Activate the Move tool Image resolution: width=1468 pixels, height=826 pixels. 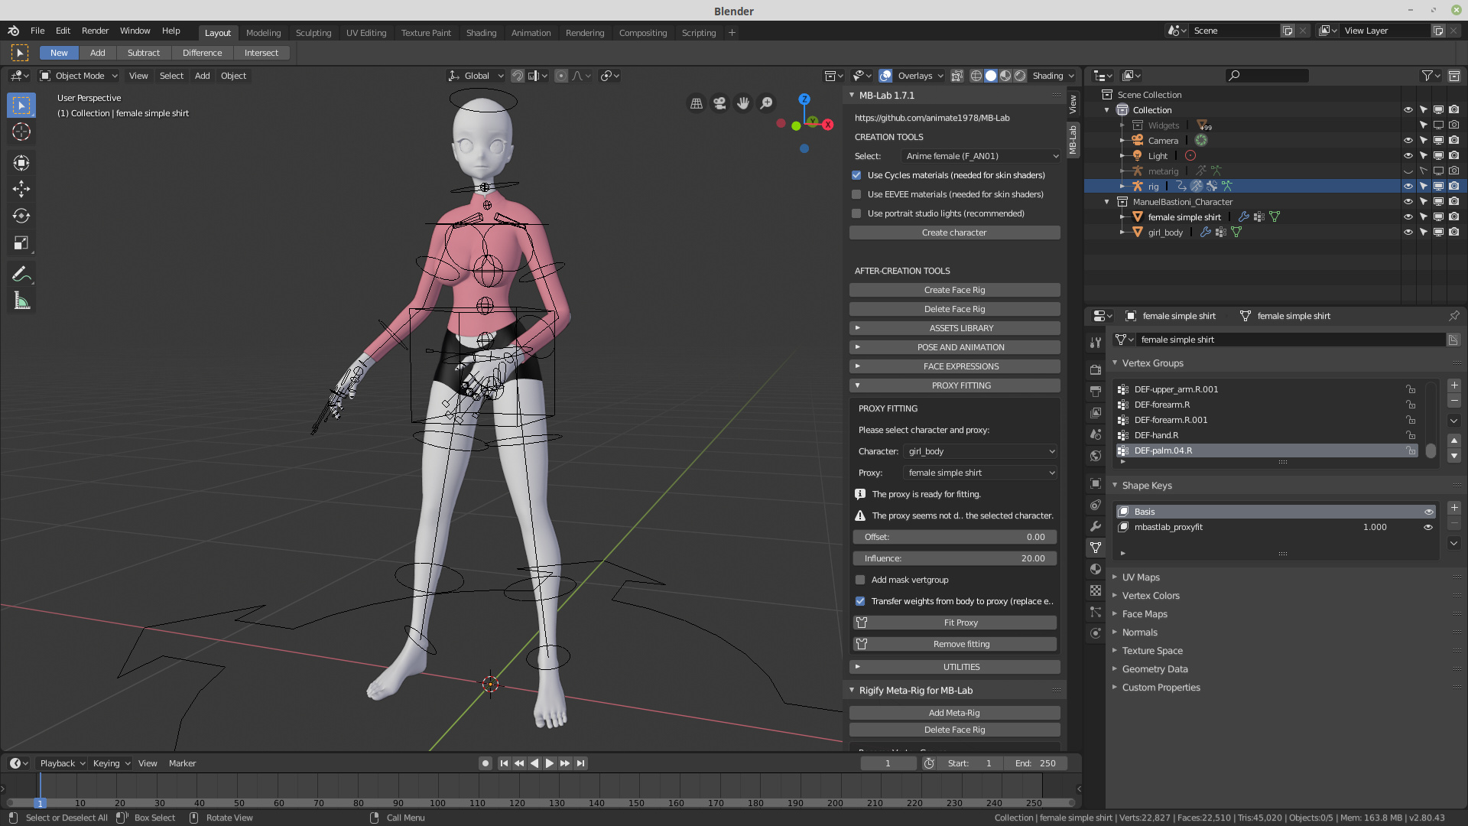pyautogui.click(x=21, y=189)
